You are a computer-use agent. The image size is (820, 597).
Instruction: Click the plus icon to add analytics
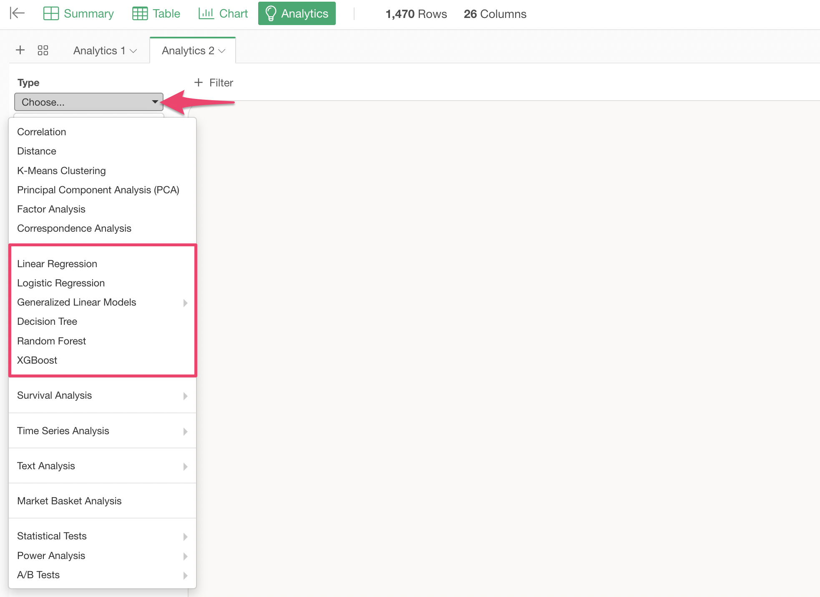coord(20,51)
